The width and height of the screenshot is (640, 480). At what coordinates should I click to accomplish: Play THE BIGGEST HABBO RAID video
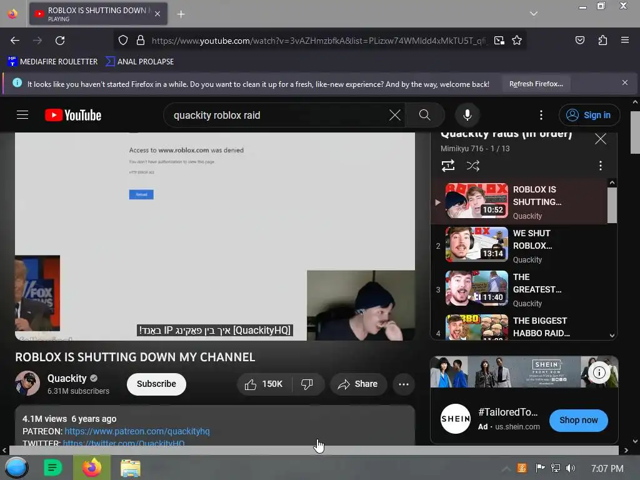519,326
